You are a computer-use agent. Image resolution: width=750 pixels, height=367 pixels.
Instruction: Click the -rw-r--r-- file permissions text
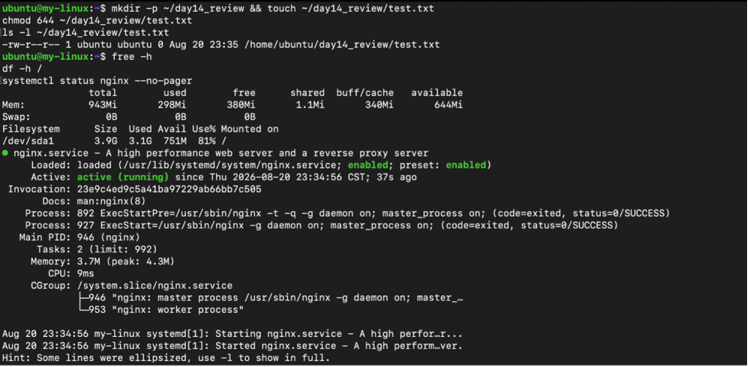31,45
